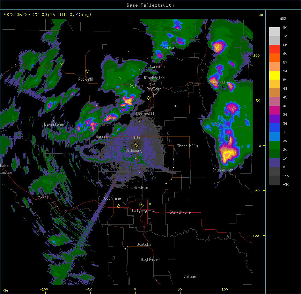Click the Ponoka city label
301x294 pixels.
(168, 47)
